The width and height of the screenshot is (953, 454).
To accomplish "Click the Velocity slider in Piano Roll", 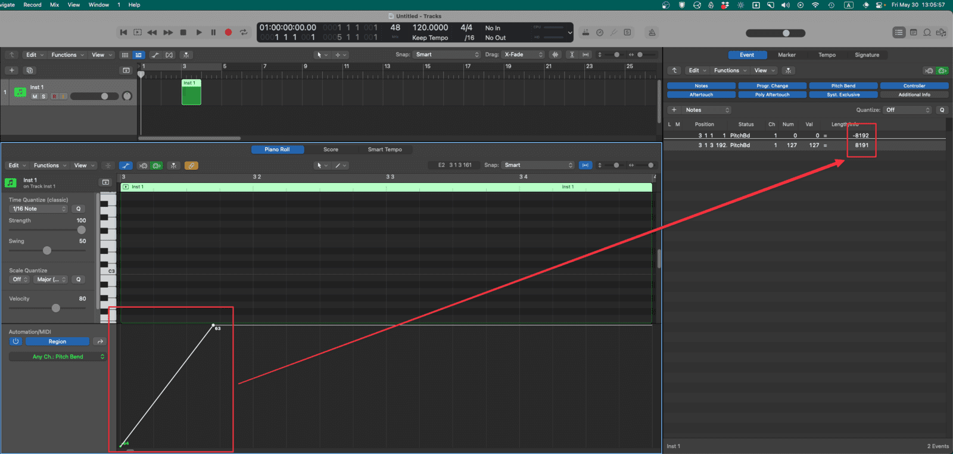I will 56,308.
